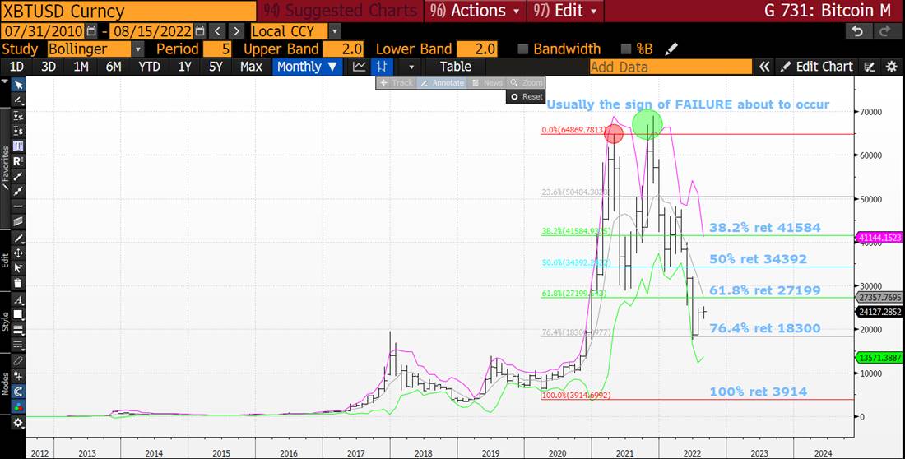
Task: Open the start date calendar picker
Action: coord(91,31)
